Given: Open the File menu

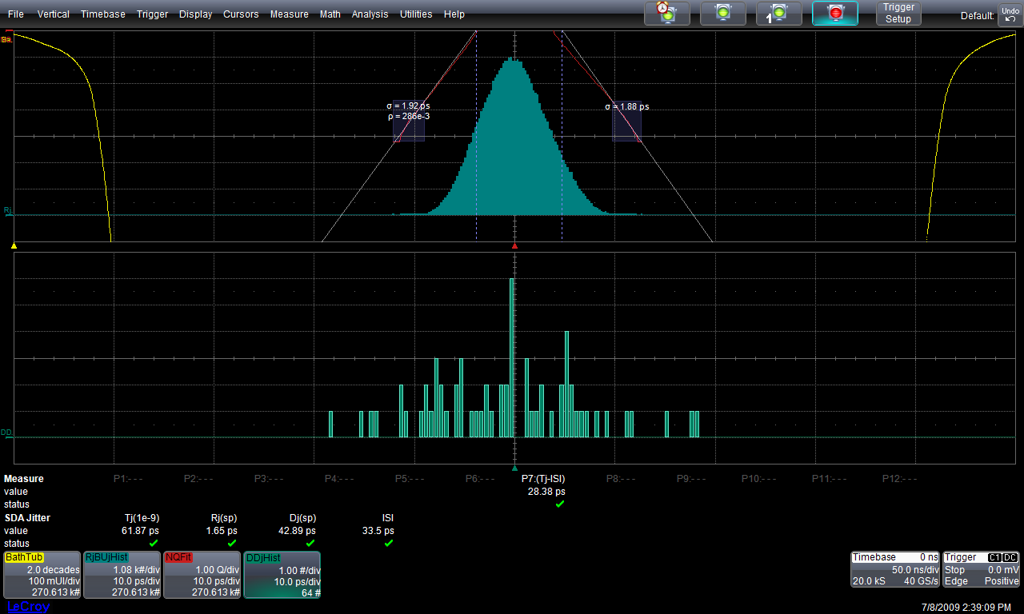Looking at the screenshot, I should [15, 14].
